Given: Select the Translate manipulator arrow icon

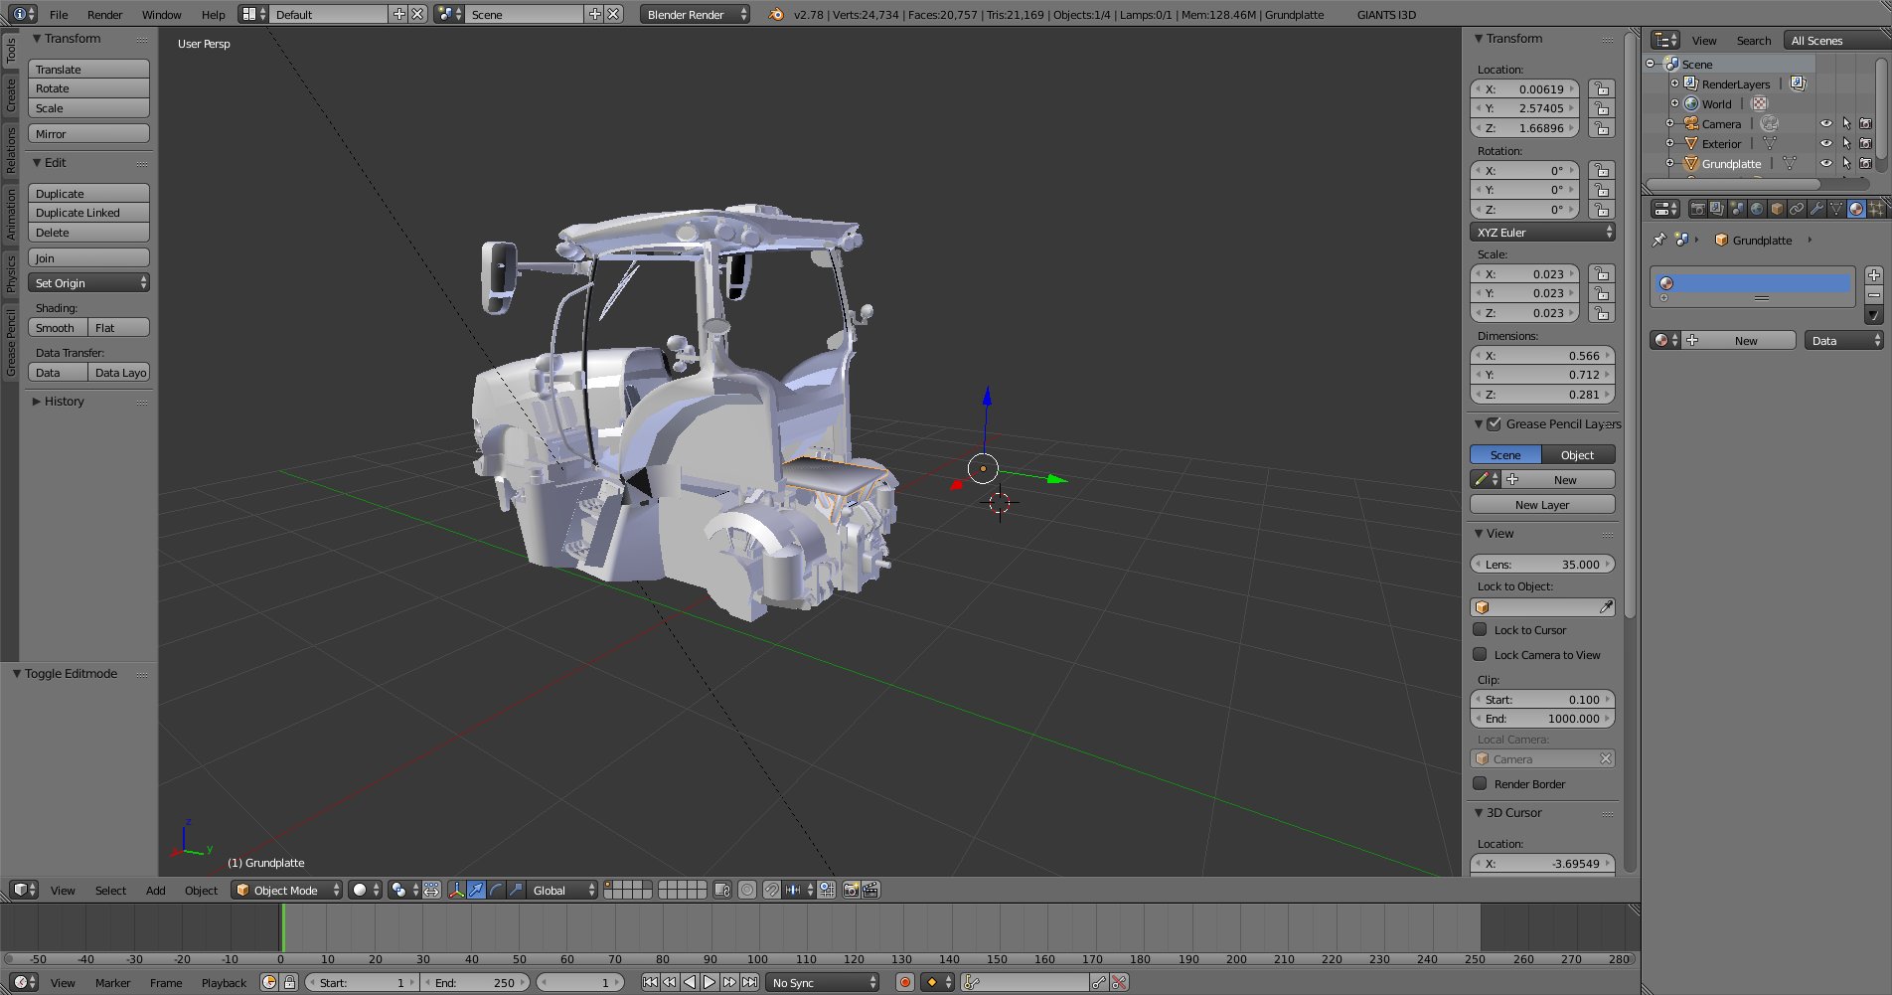Looking at the screenshot, I should [x=477, y=890].
